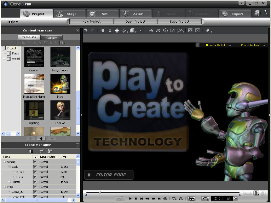Click the Undo arrow in viewport toolbar

click(86, 30)
